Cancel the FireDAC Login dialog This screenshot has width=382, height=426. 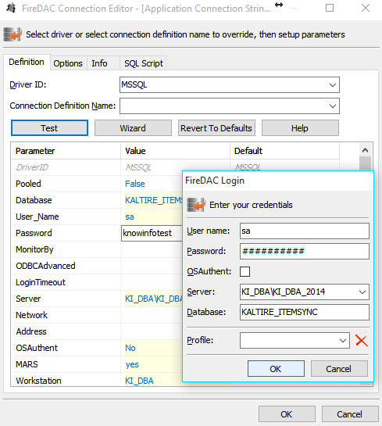pyautogui.click(x=339, y=369)
